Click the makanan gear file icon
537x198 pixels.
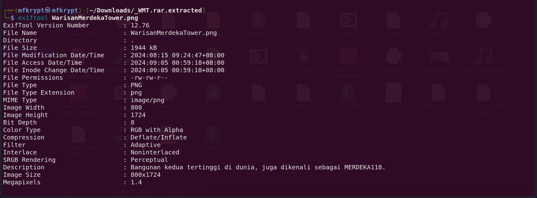[x=393, y=57]
